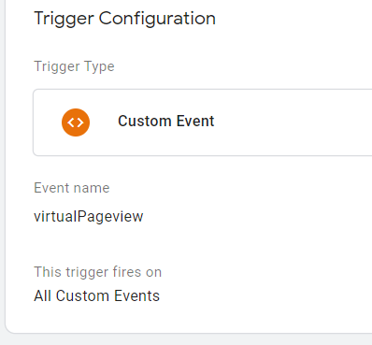Screen dimensions: 372x345
Task: Open the trigger type selection box
Action: 203,122
